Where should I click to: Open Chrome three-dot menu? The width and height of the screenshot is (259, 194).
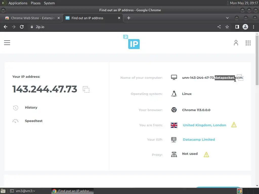point(253,27)
